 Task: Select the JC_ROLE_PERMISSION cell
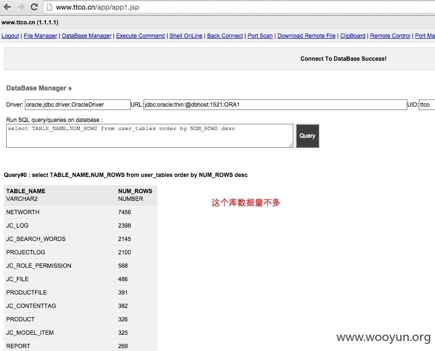(x=39, y=265)
